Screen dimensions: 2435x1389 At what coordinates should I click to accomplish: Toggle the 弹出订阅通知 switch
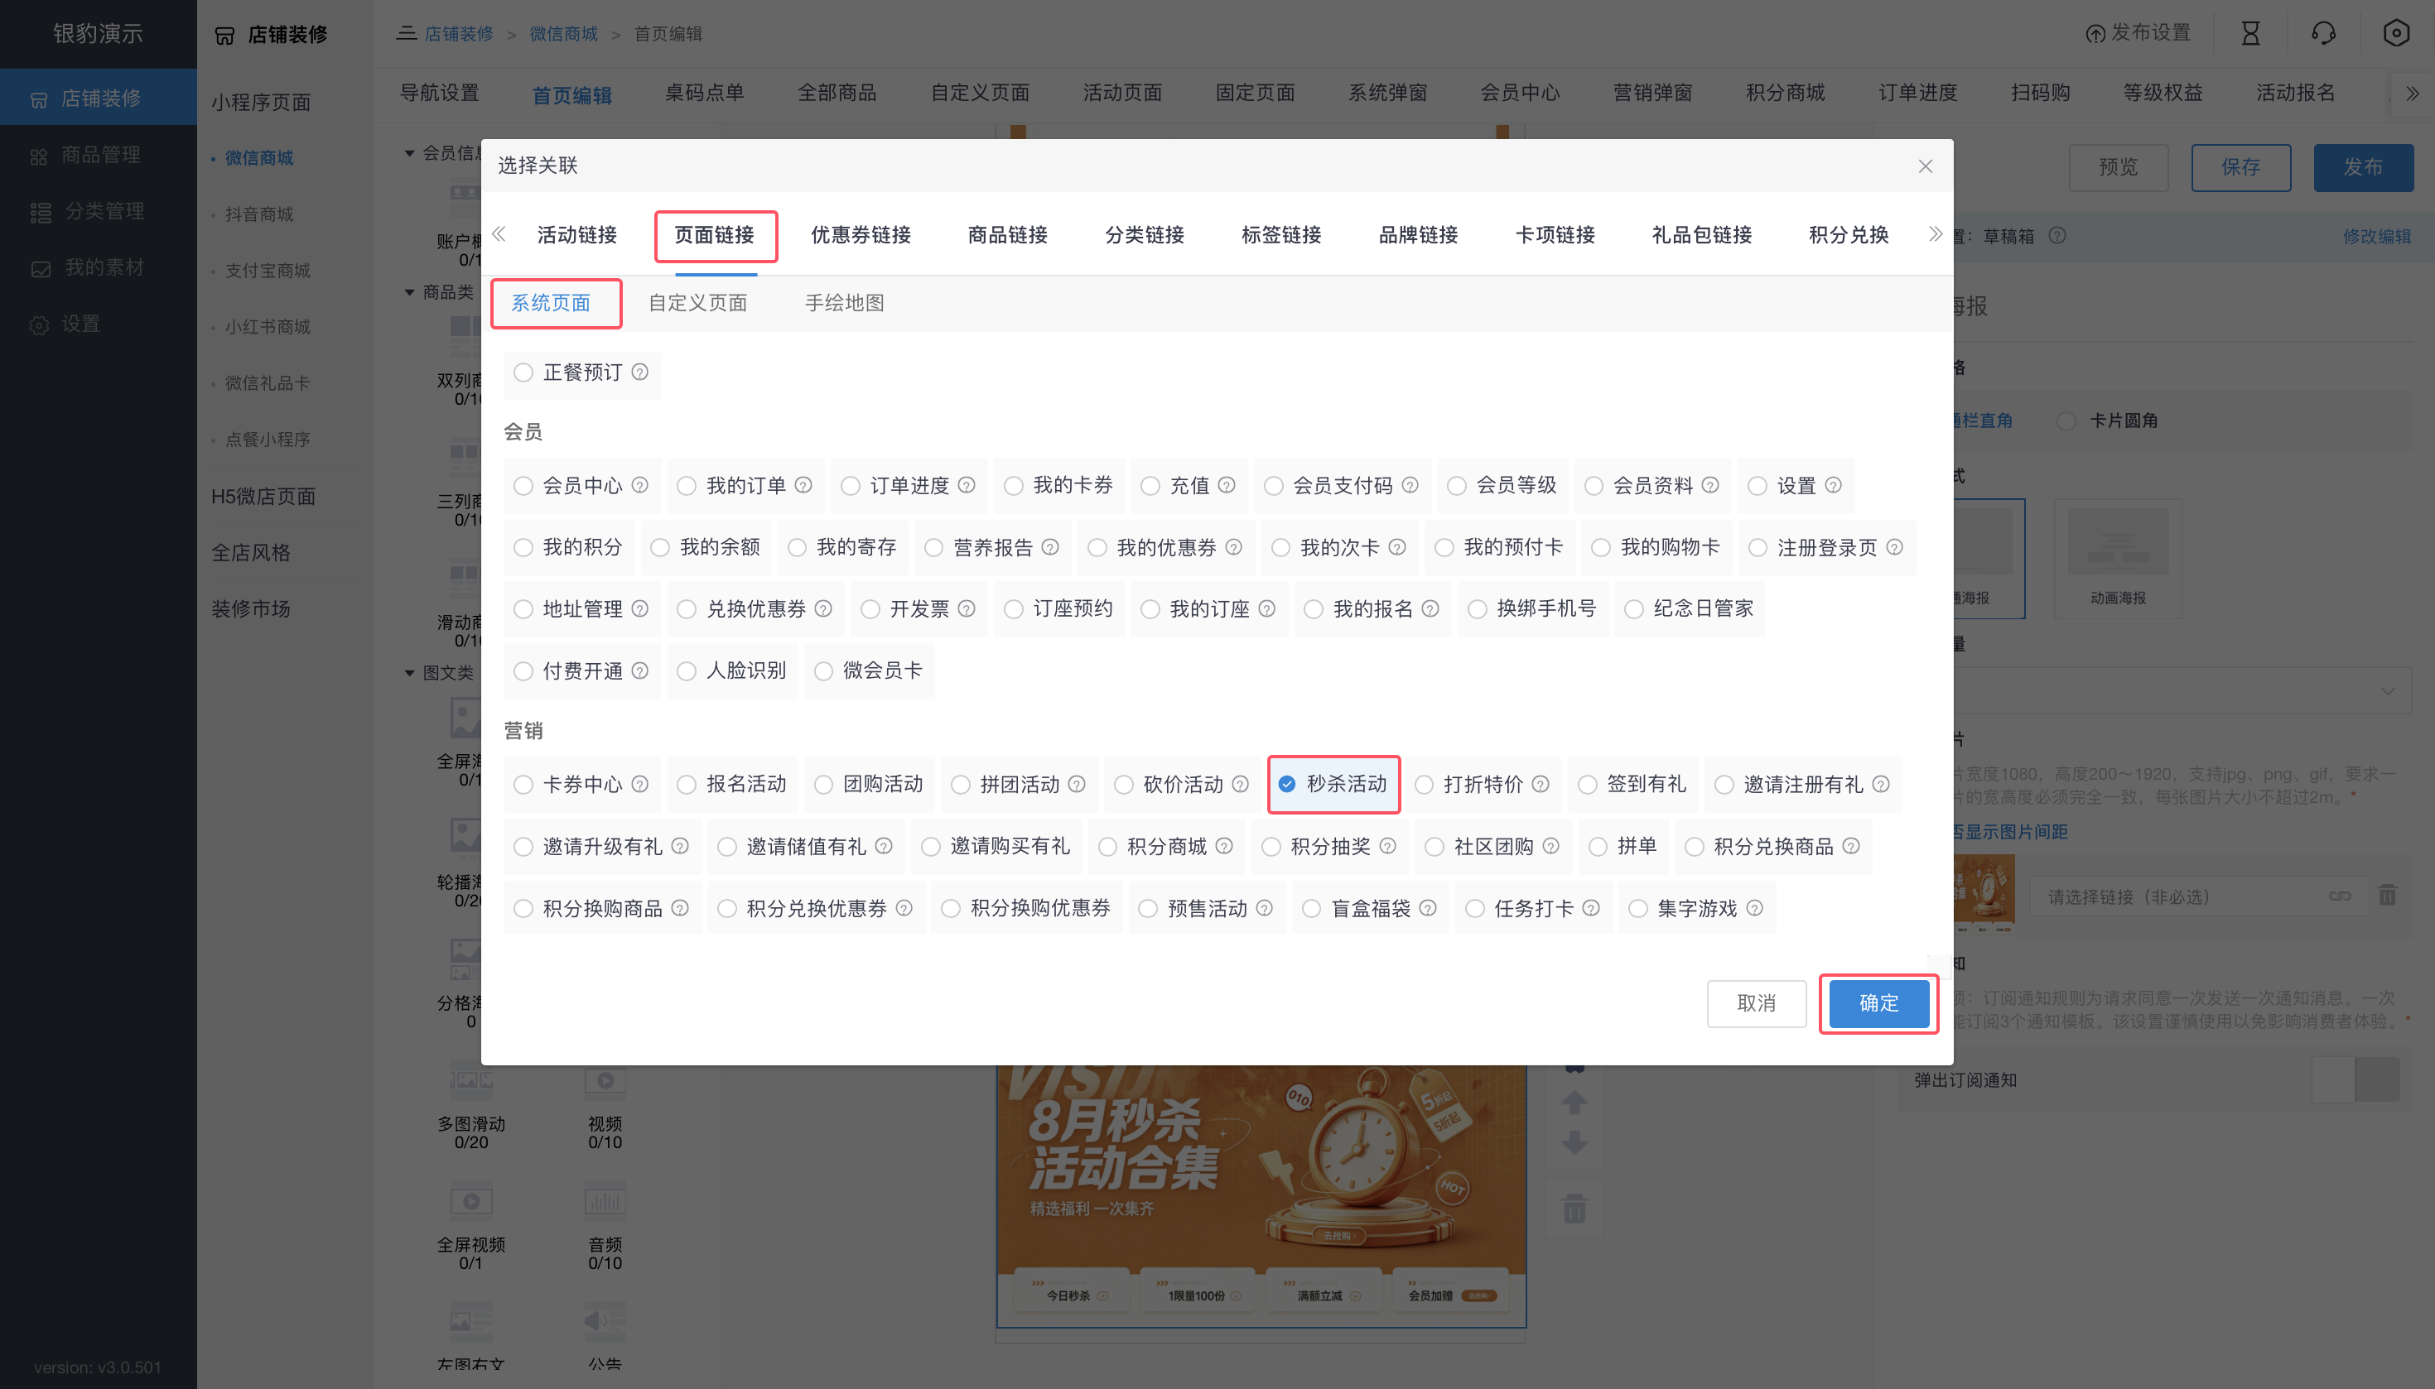[2355, 1080]
